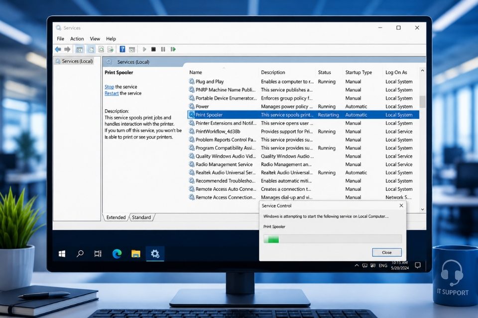
Task: Select the PNRP Machine Name Publi... row icon
Action: (x=191, y=89)
